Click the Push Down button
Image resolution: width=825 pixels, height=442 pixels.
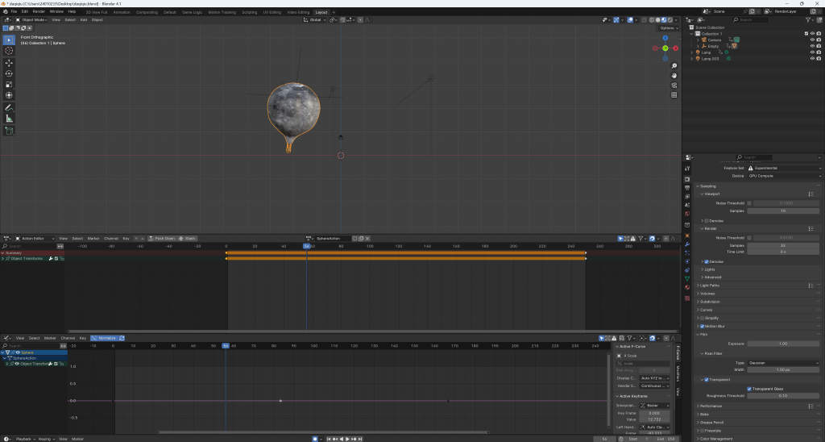163,238
